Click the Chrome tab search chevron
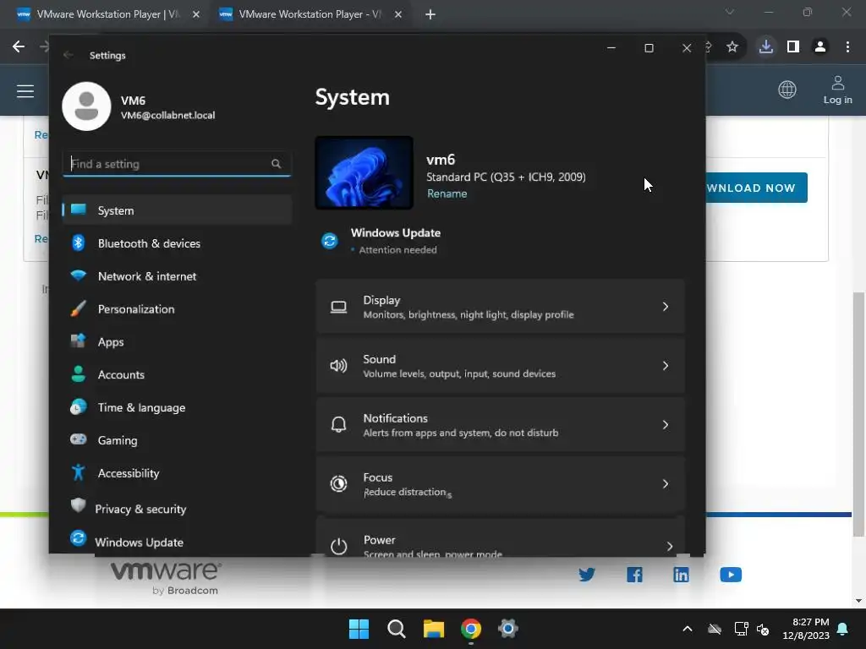866x649 pixels. (730, 12)
